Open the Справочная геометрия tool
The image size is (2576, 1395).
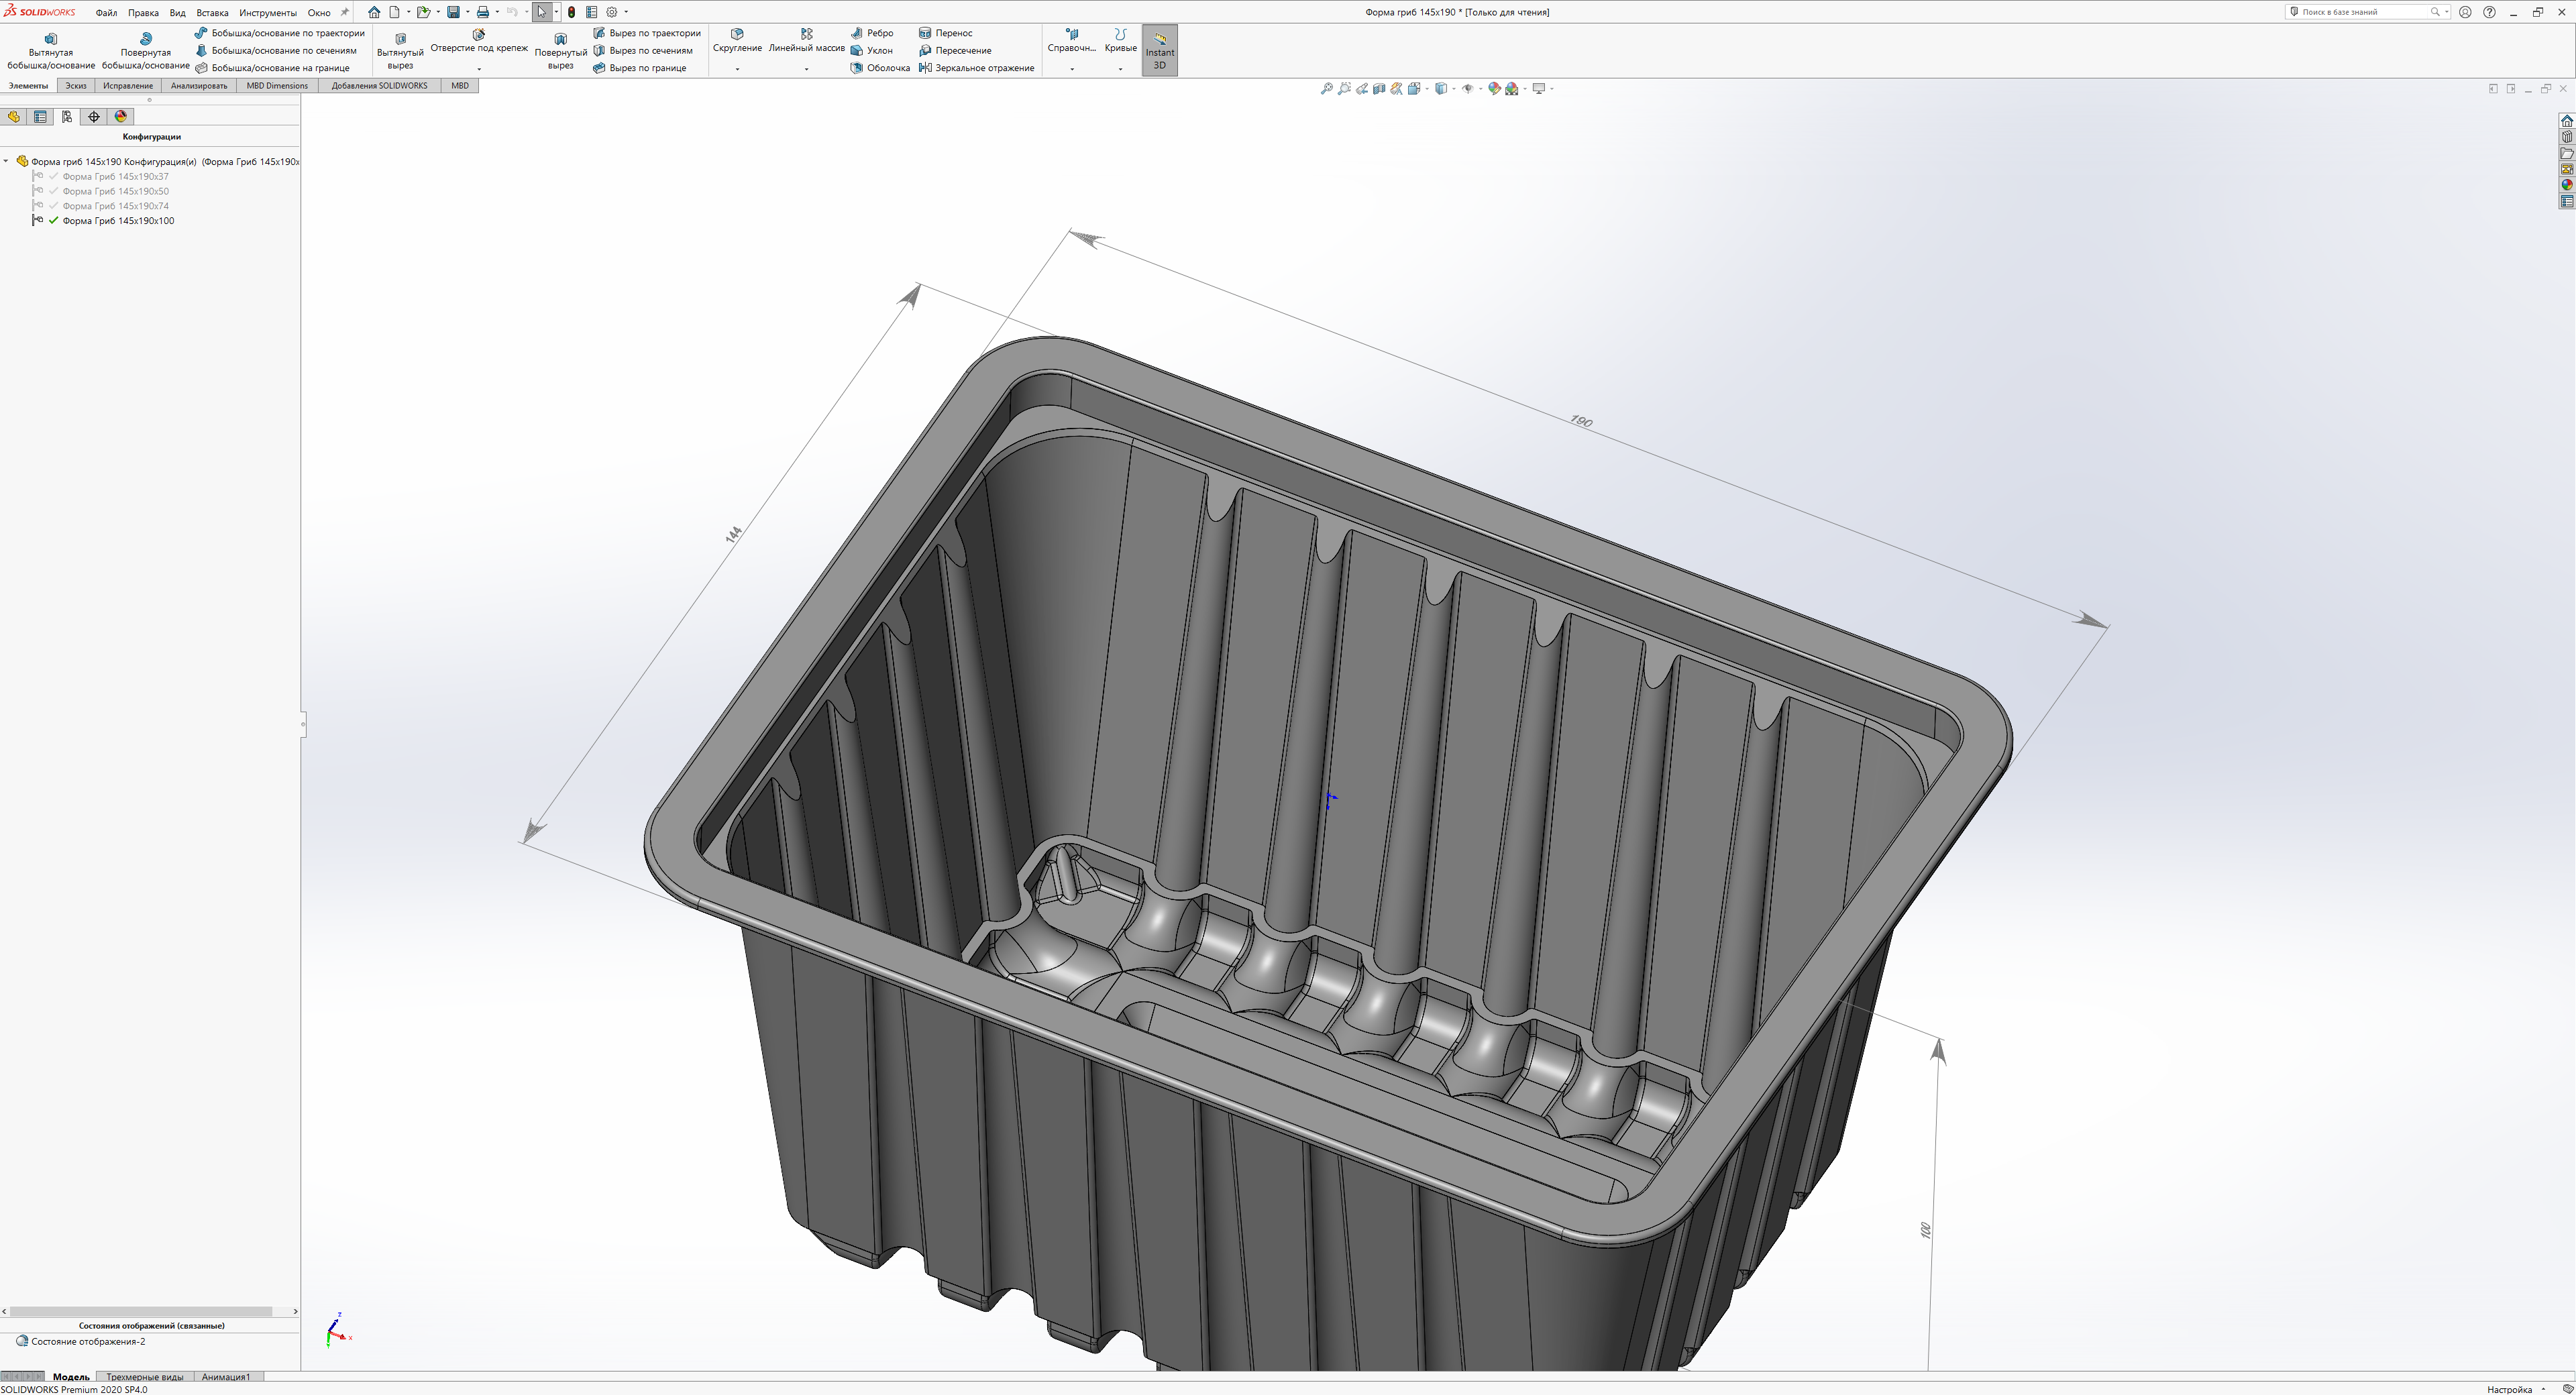point(1072,41)
